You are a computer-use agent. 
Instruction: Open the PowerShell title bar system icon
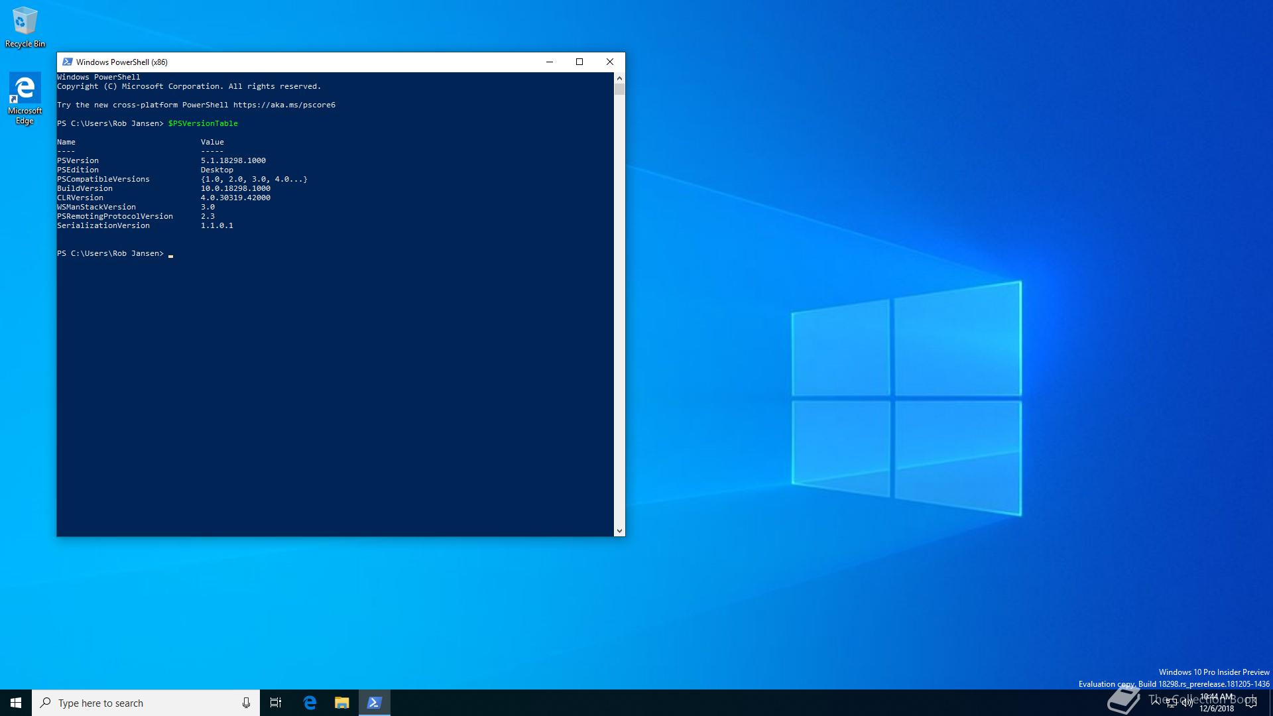pyautogui.click(x=67, y=62)
